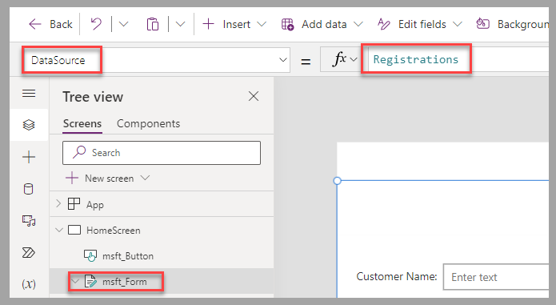556x305 pixels.
Task: Select the Tree view layers icon
Action: click(29, 125)
